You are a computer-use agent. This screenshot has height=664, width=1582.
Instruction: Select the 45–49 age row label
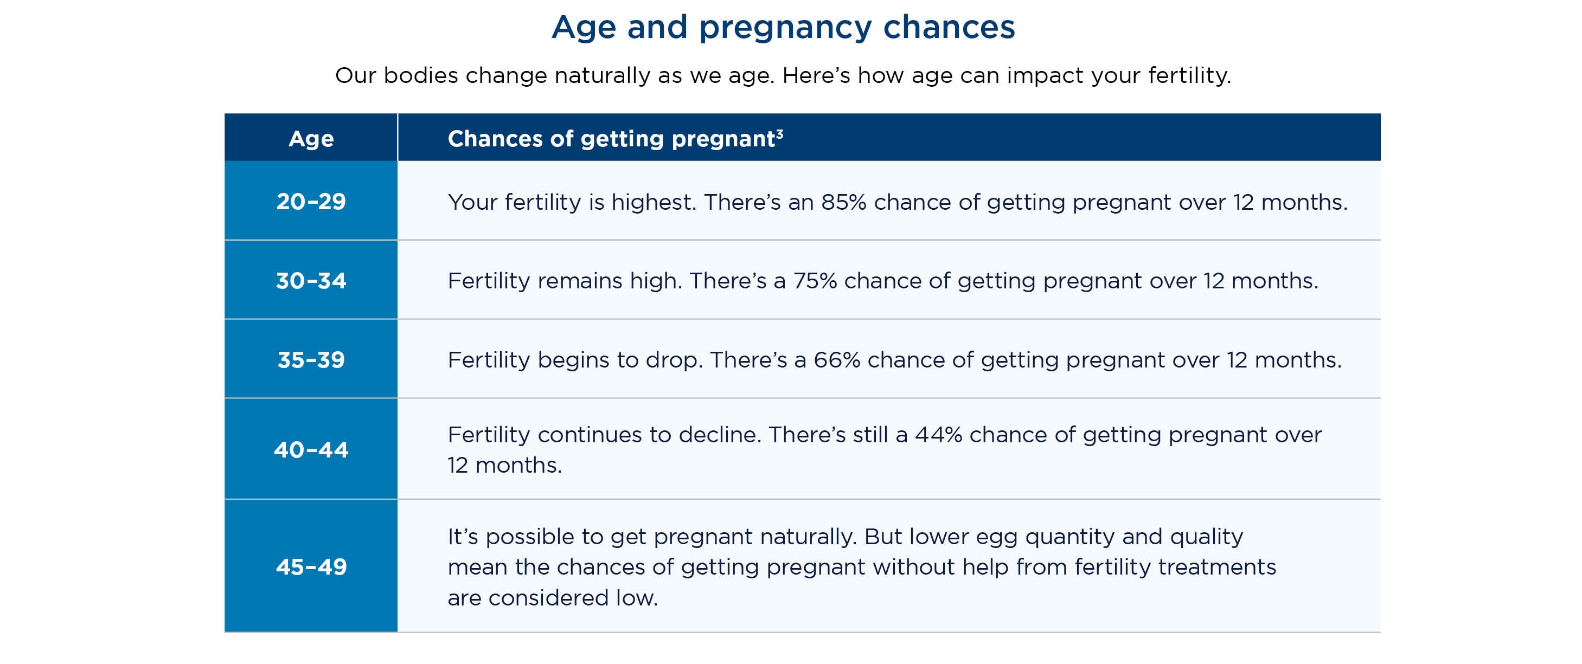pyautogui.click(x=311, y=566)
